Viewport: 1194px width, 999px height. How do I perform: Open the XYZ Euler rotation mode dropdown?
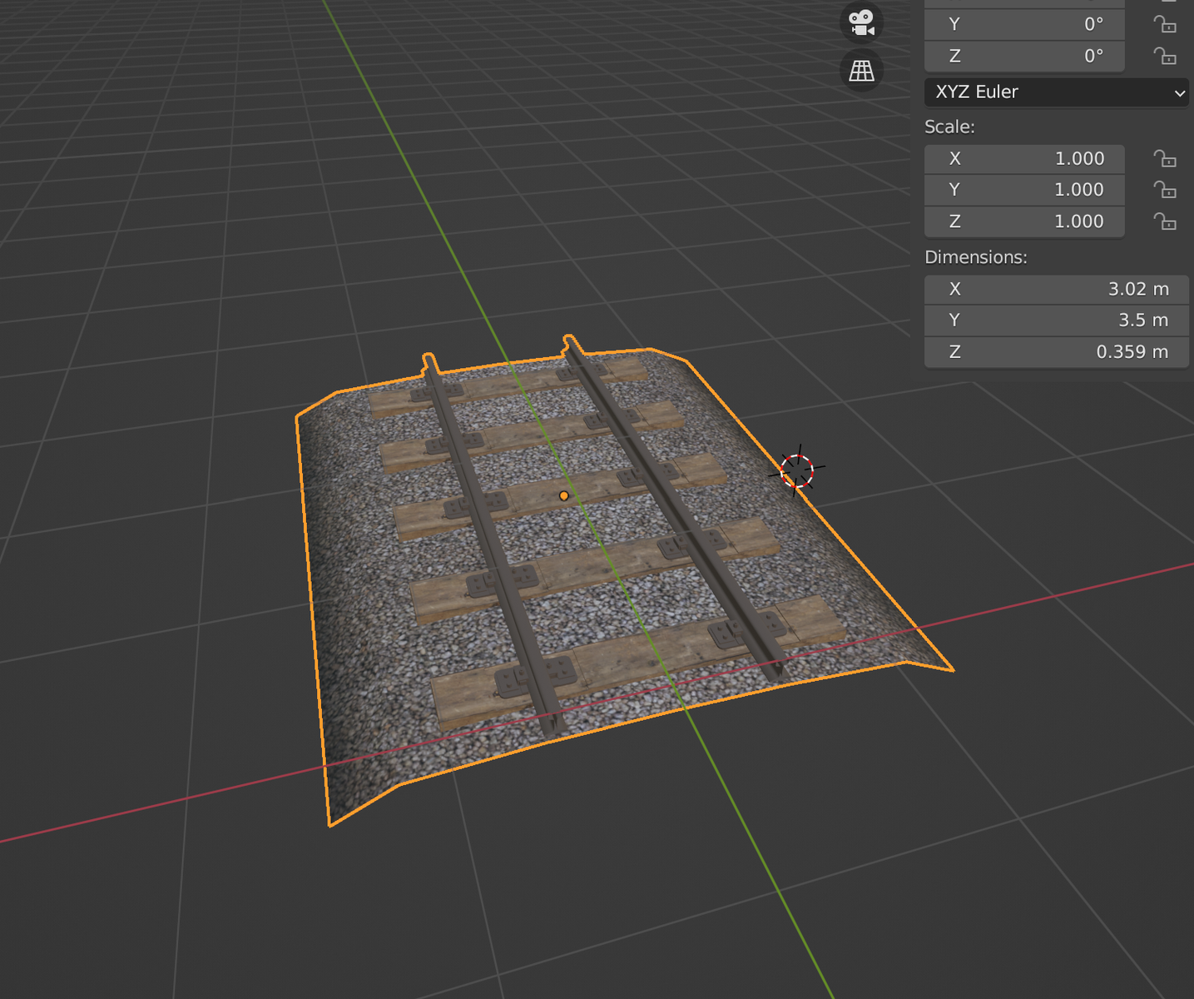pyautogui.click(x=1057, y=92)
